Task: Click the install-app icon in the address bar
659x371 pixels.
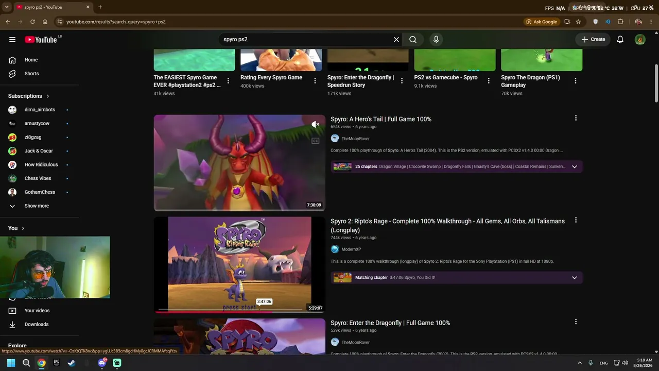Action: pos(567,22)
